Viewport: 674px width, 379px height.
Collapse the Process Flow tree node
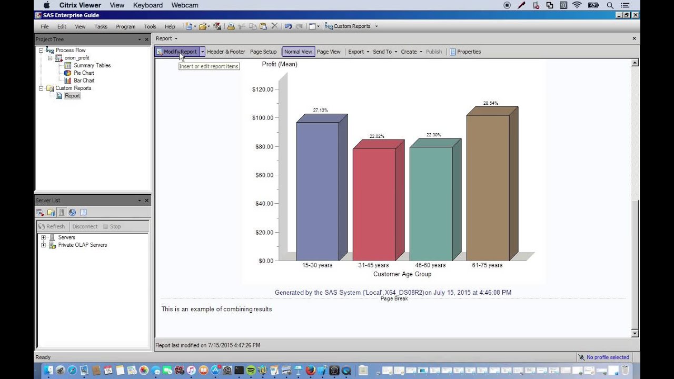coord(41,51)
